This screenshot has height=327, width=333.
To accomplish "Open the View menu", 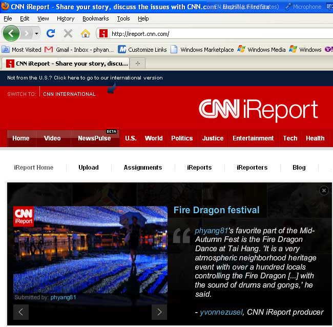I will click(x=43, y=18).
